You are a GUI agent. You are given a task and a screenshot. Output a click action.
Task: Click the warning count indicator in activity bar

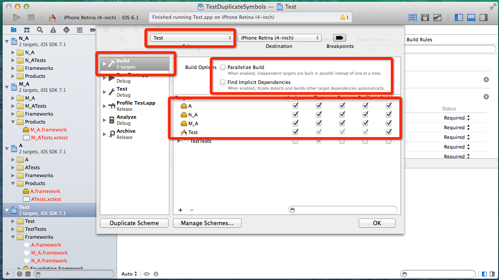(345, 17)
